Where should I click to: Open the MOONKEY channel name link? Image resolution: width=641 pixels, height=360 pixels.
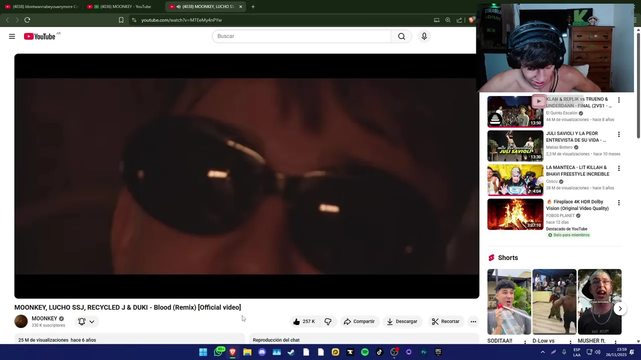[44, 318]
